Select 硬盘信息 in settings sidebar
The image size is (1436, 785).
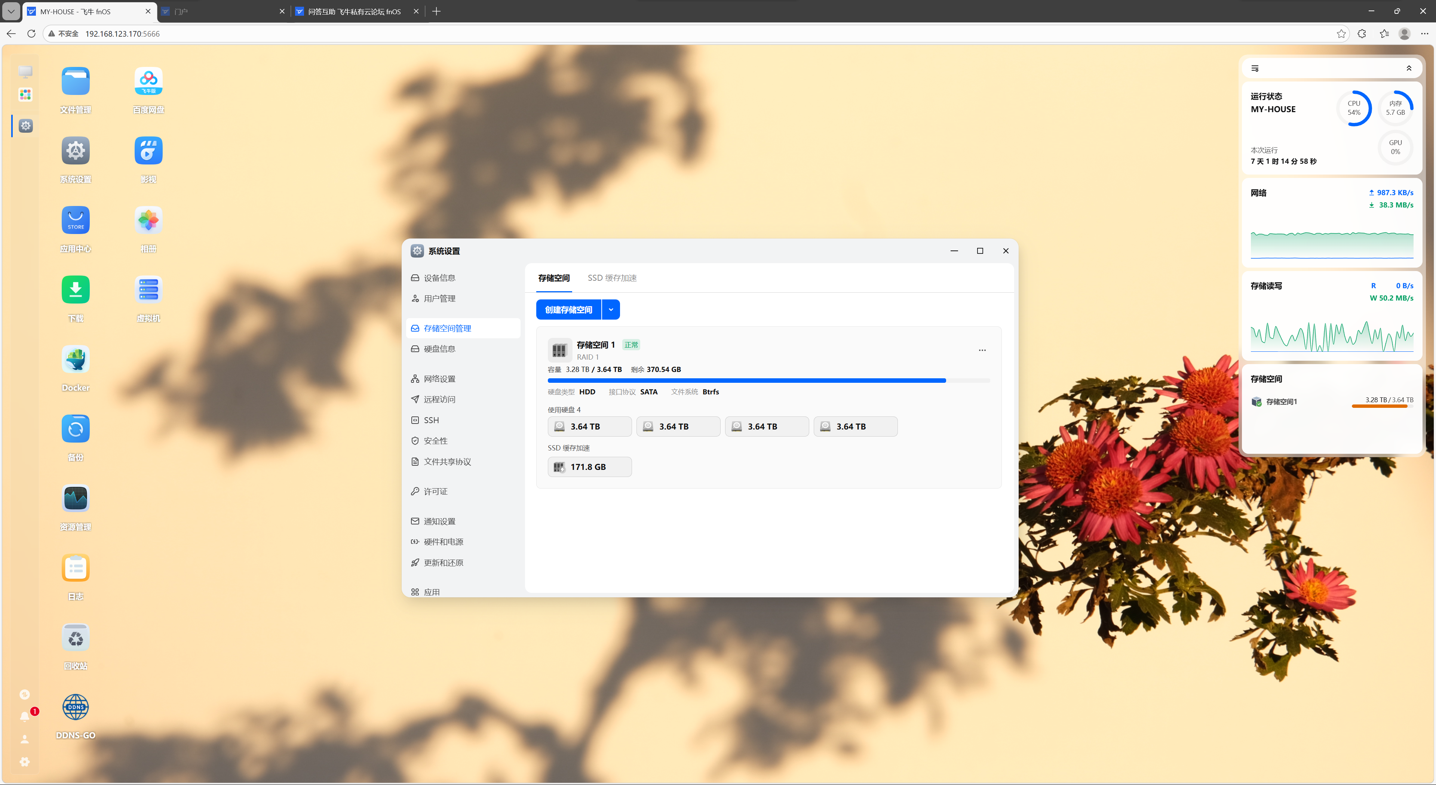(439, 349)
